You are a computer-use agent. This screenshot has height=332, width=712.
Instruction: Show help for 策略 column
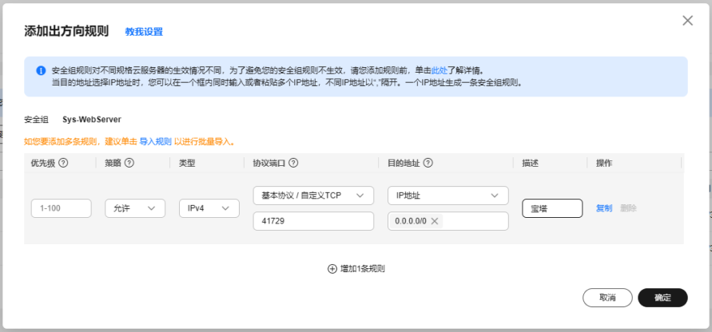coord(129,163)
